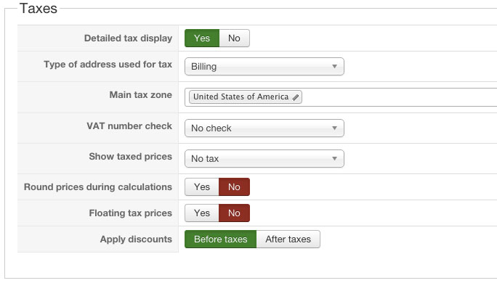
Task: Apply discounts Before taxes
Action: [x=221, y=239]
